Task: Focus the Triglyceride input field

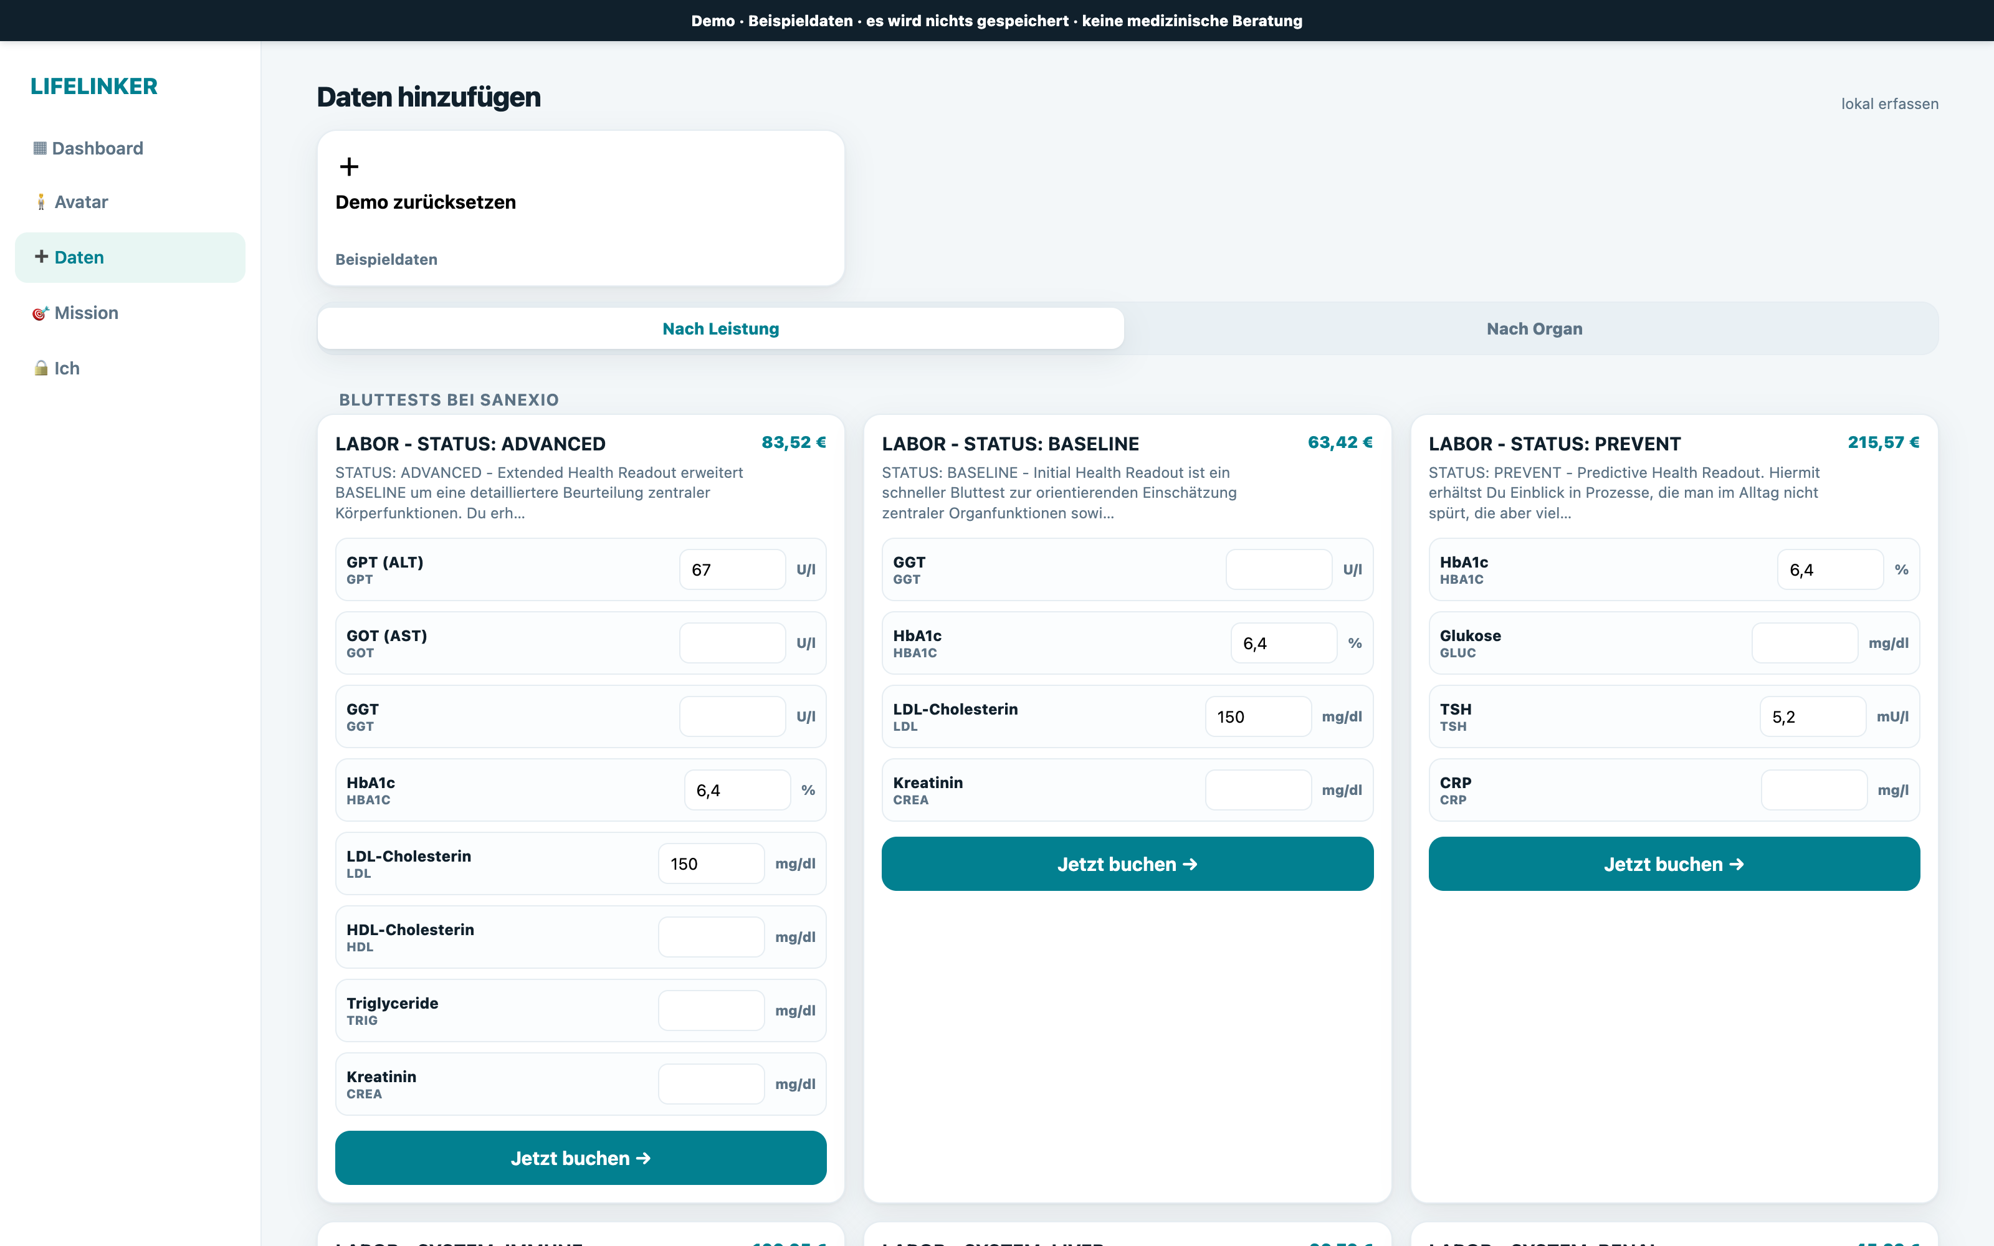Action: pyautogui.click(x=711, y=1011)
